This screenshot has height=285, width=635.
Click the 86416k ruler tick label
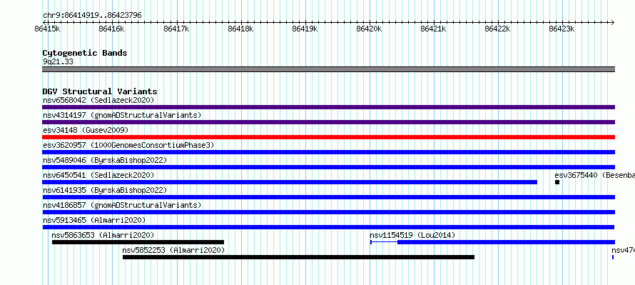(x=111, y=29)
